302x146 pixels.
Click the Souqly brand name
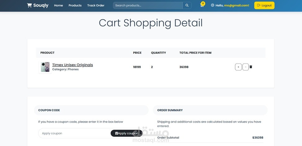click(41, 5)
